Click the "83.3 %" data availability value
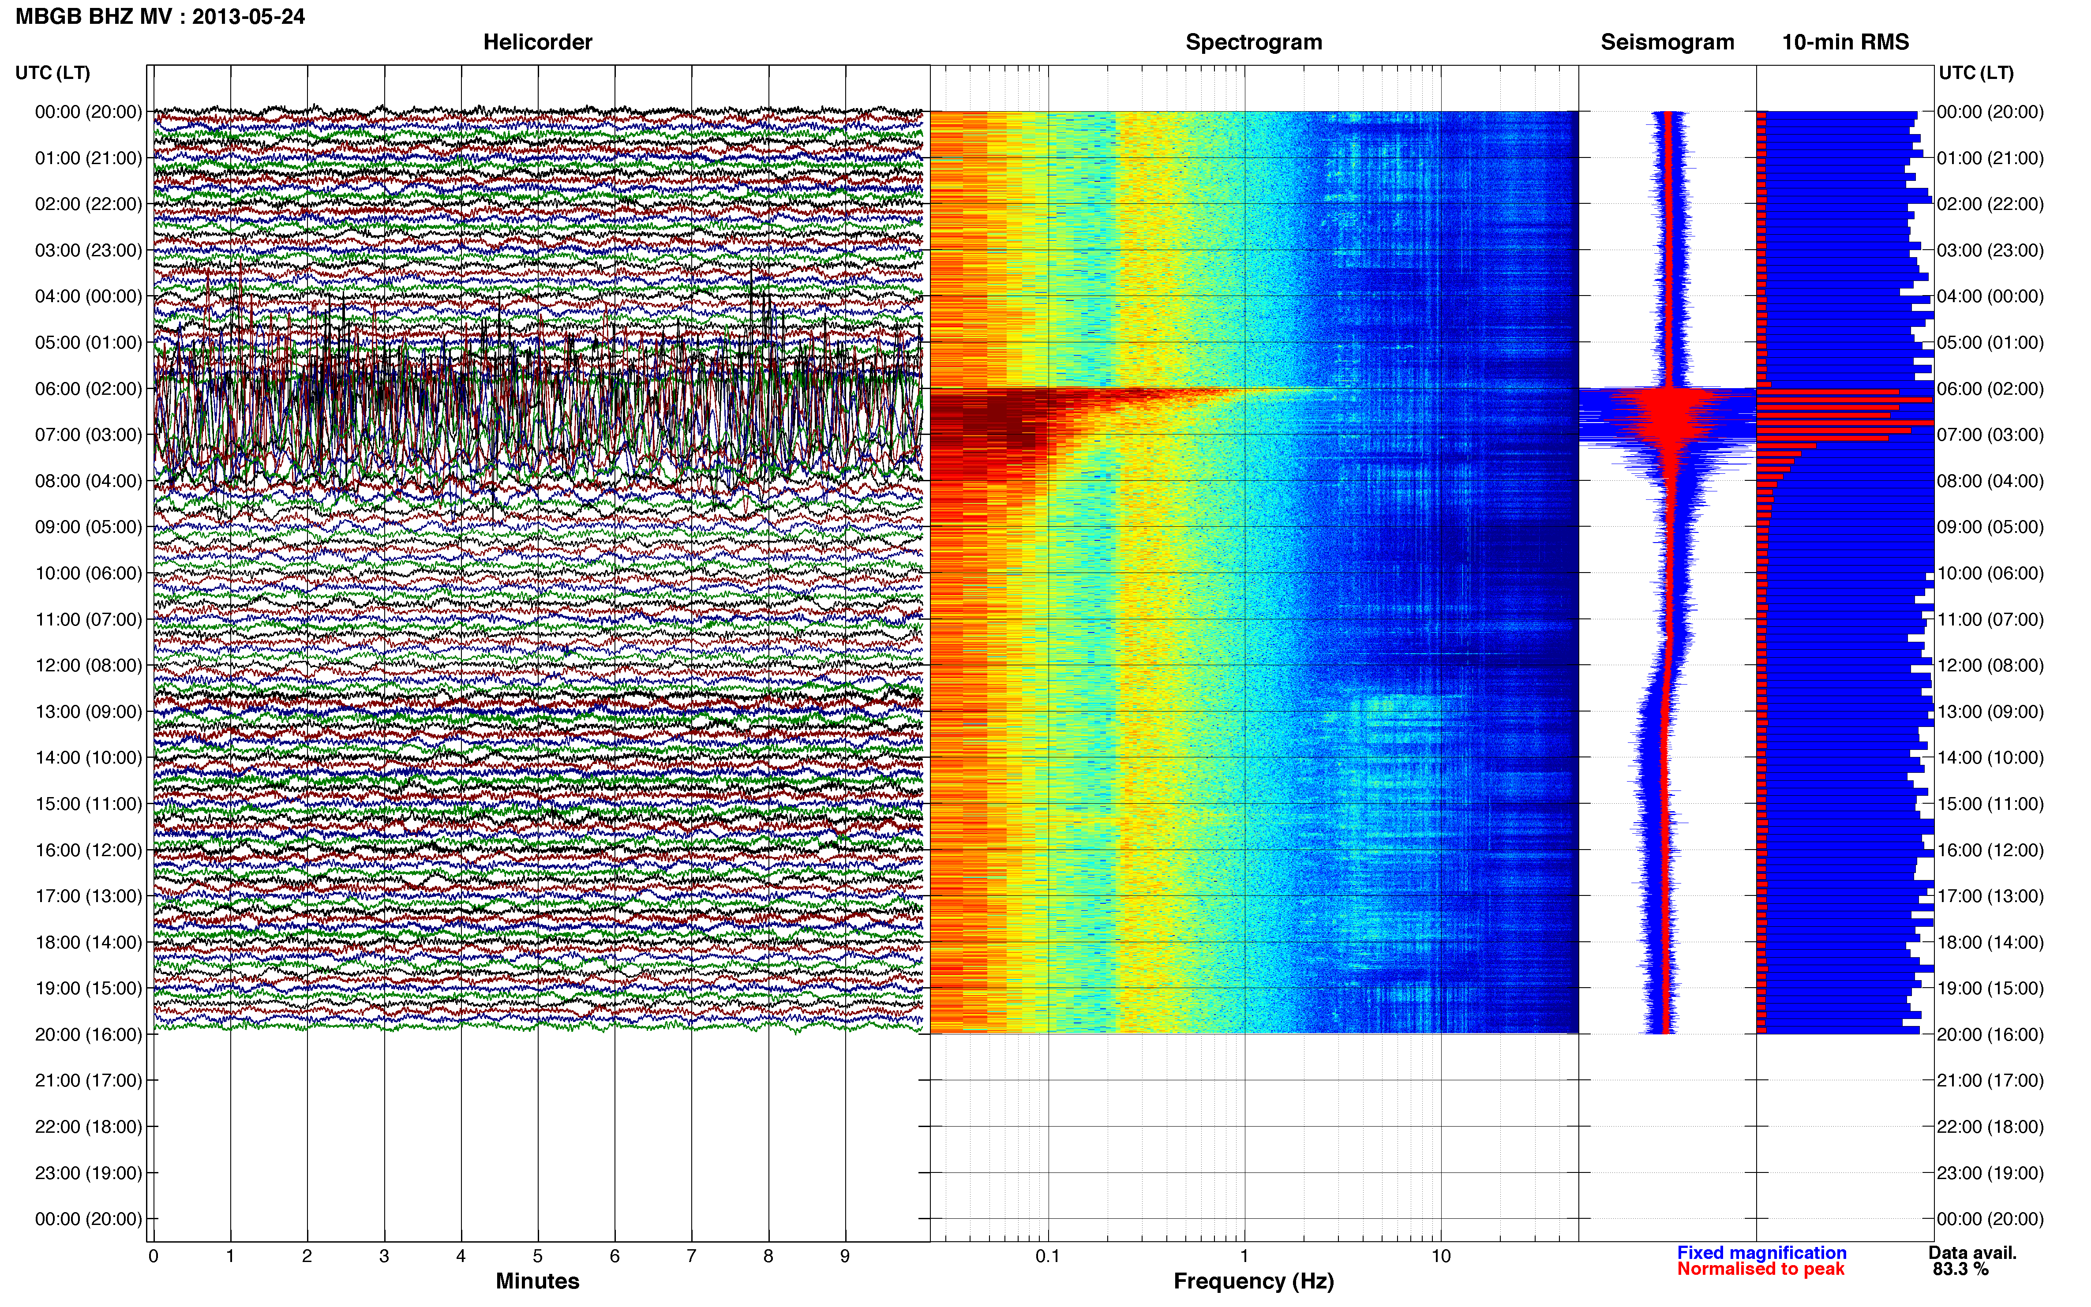 point(1960,1269)
